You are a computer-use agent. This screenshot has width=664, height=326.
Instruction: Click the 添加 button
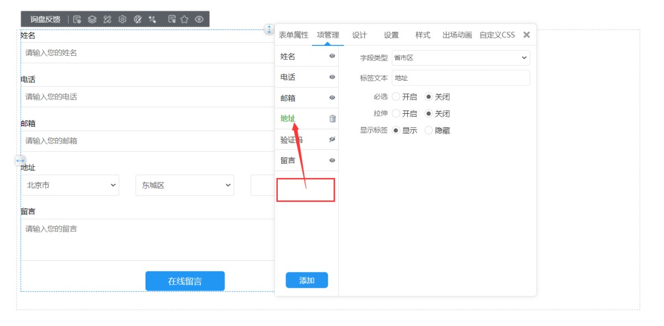(307, 280)
